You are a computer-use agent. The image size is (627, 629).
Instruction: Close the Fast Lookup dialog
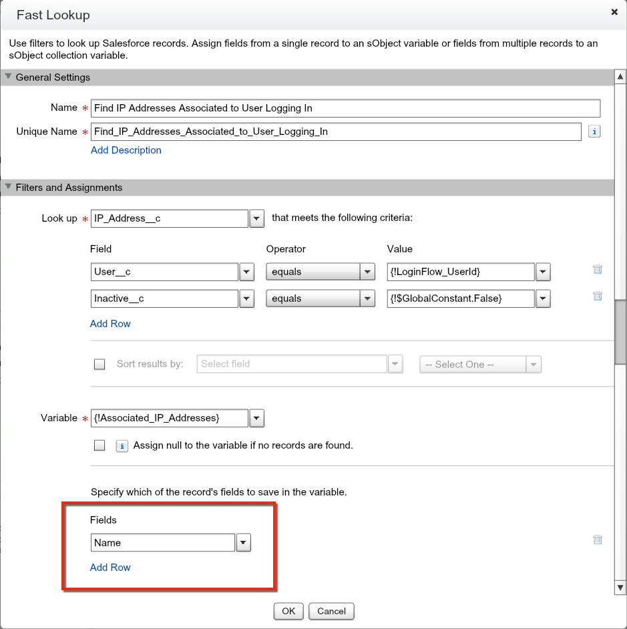(x=614, y=12)
